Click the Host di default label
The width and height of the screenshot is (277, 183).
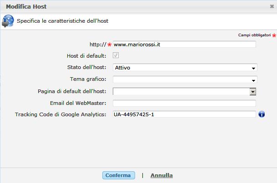click(x=86, y=56)
